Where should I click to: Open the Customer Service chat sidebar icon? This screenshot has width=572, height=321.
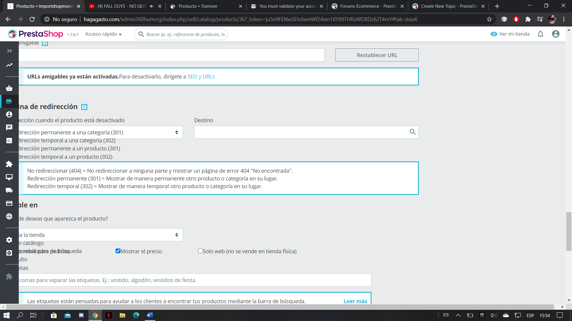tap(9, 128)
